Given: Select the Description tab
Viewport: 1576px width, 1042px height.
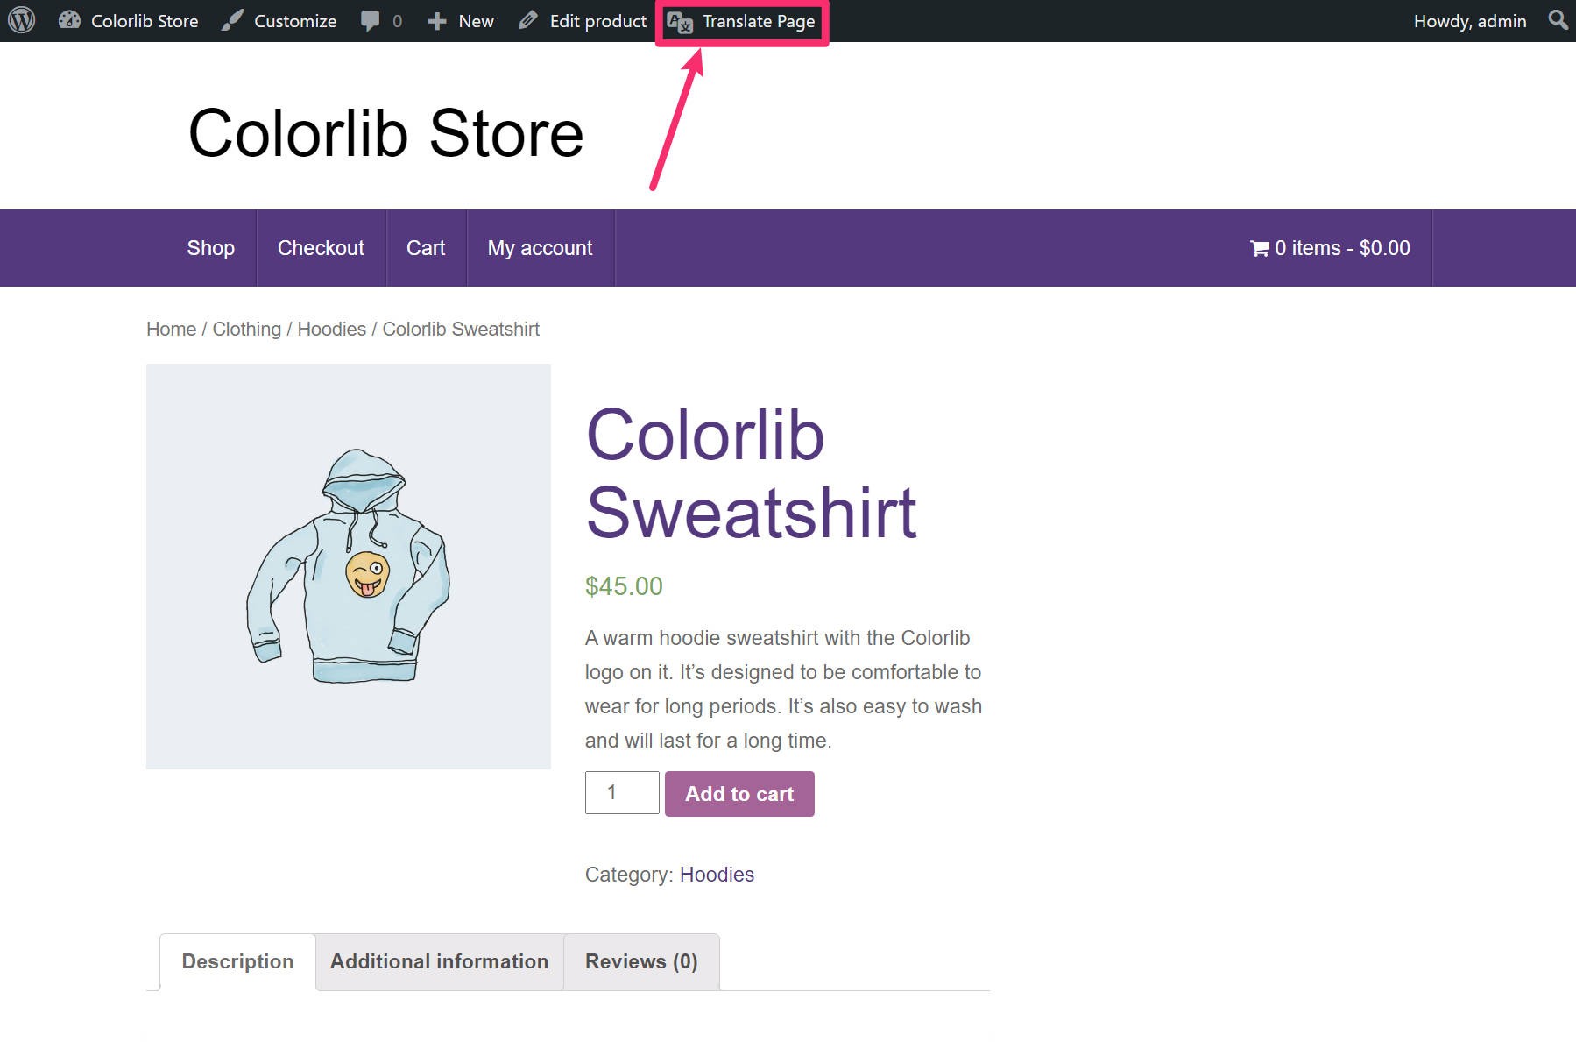Looking at the screenshot, I should click(237, 961).
